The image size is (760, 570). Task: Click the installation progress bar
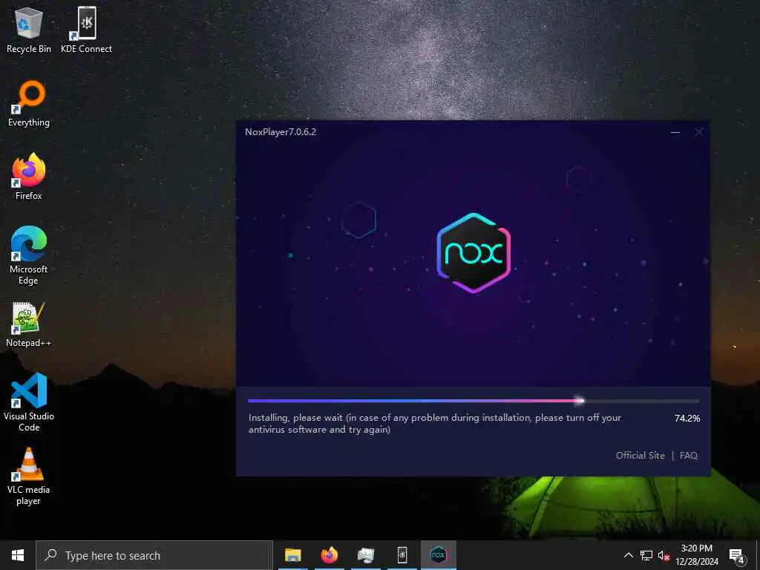point(474,401)
